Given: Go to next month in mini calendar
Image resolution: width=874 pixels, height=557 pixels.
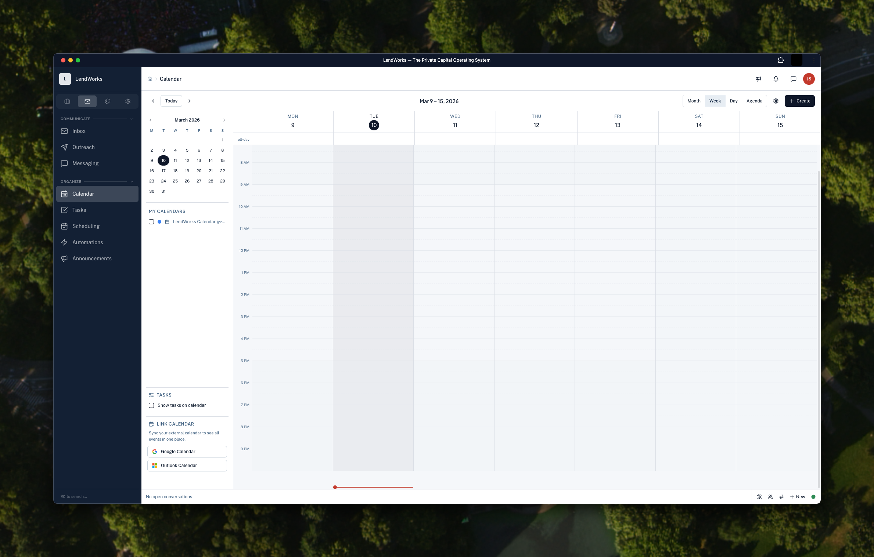Looking at the screenshot, I should 224,120.
